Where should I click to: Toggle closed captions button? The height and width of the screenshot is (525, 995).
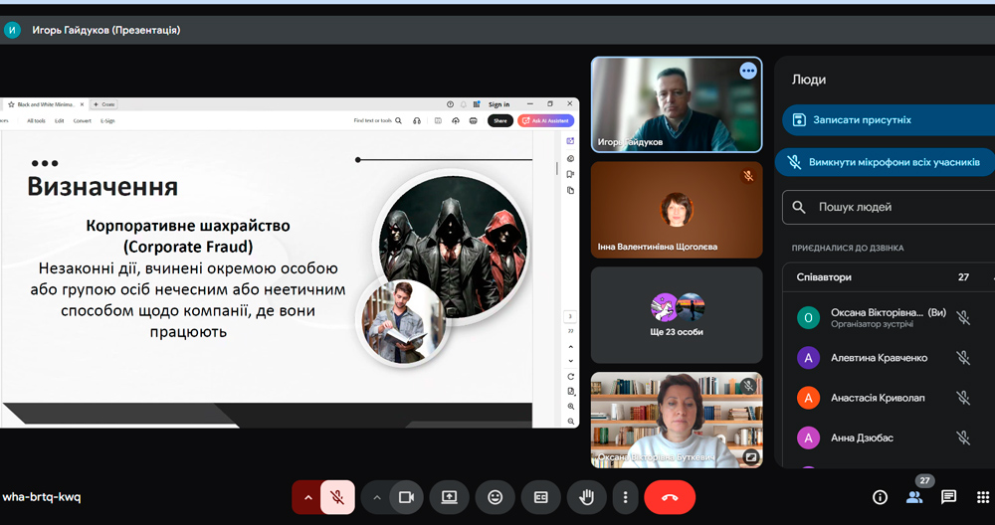pos(541,497)
